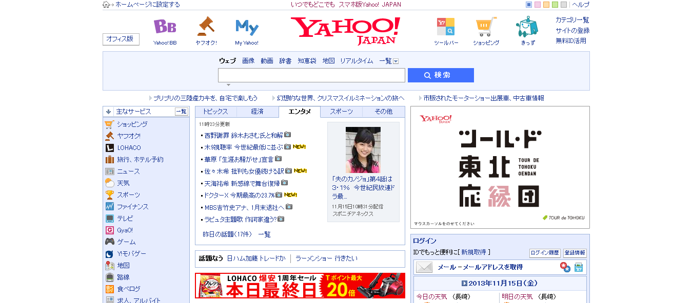692x303 pixels.
Task: Select the 知恵袋 search category
Action: 307,61
